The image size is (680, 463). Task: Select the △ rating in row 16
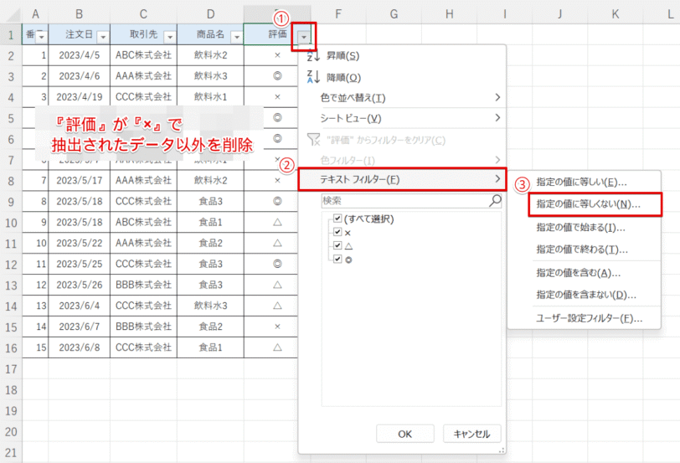pyautogui.click(x=277, y=347)
